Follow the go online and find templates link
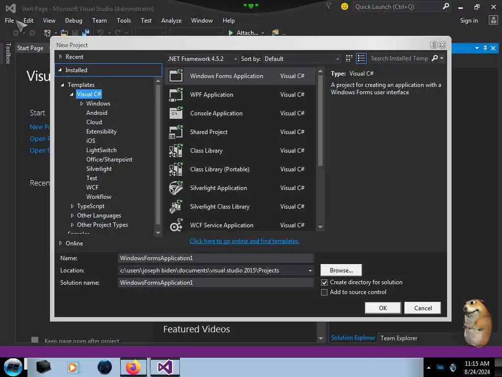 pos(244,241)
